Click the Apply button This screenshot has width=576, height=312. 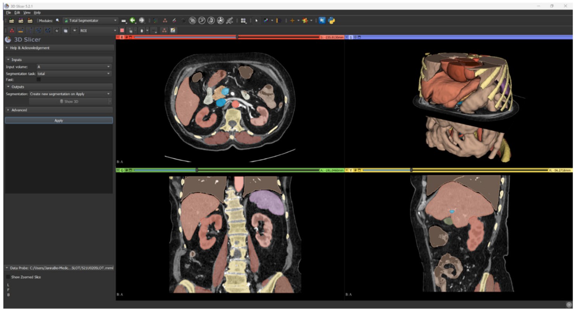tap(58, 121)
